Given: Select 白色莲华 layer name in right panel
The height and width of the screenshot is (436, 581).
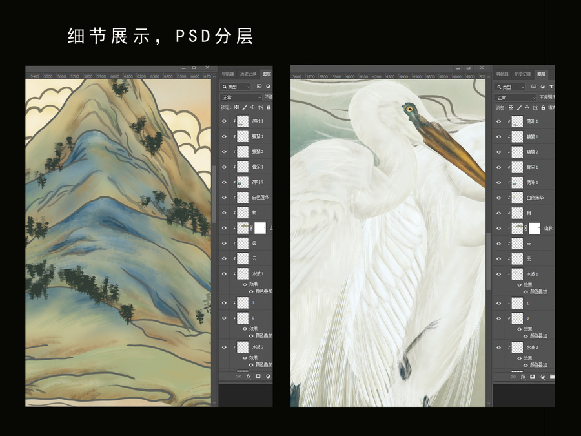Looking at the screenshot, I should pos(535,198).
